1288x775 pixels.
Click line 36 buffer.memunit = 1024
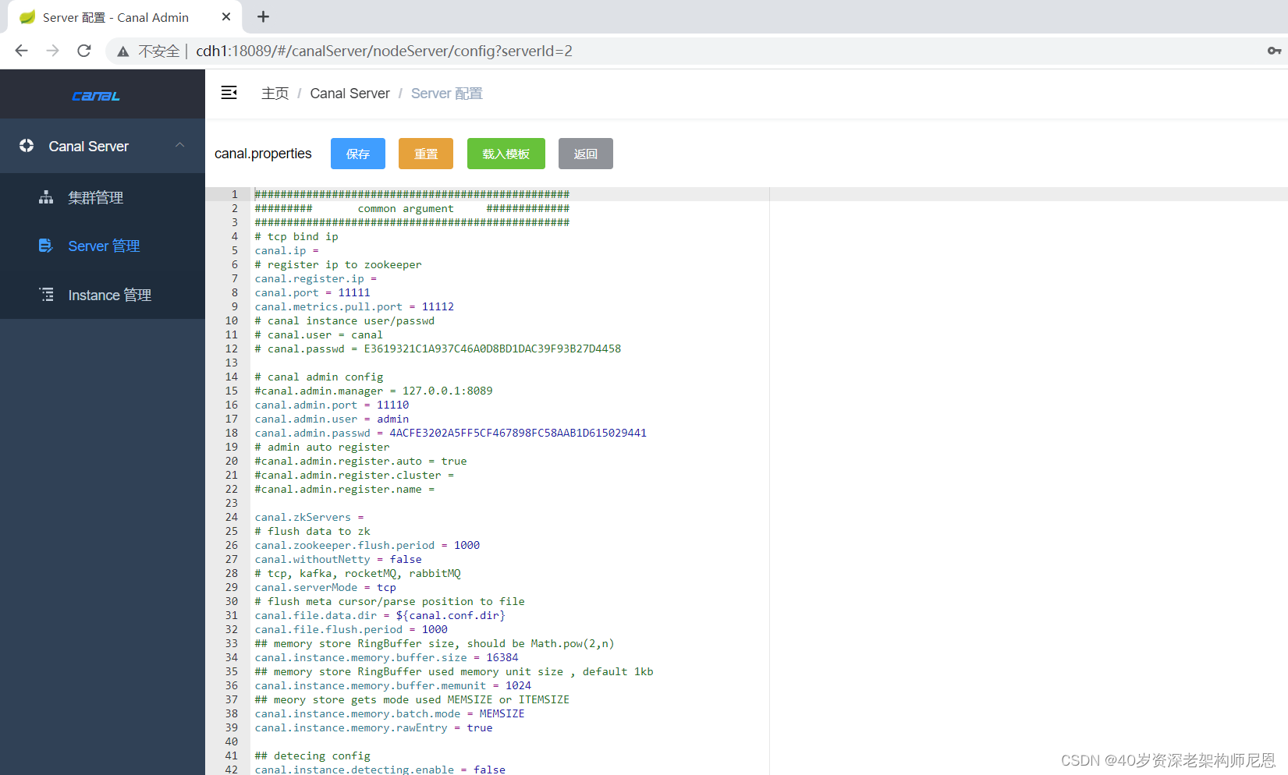point(392,685)
